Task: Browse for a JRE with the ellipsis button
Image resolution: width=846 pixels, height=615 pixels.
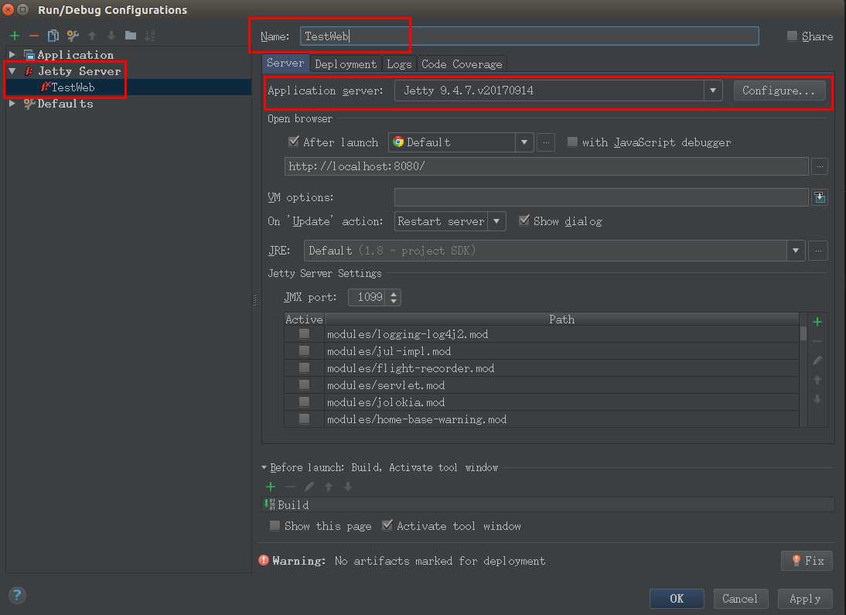Action: (818, 251)
